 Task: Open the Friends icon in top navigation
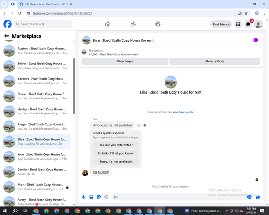coord(133,24)
